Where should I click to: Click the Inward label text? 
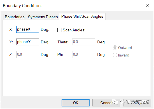(123, 55)
